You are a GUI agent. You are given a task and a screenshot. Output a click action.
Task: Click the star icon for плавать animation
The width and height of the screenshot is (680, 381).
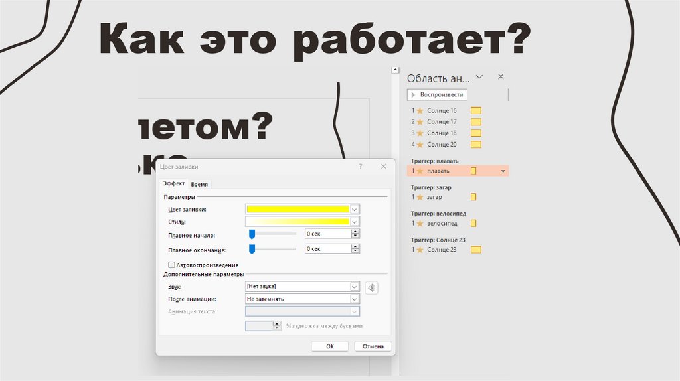click(x=420, y=171)
